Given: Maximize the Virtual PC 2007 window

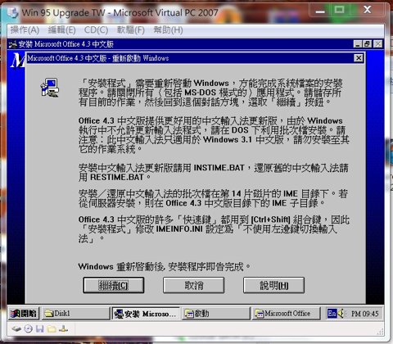Looking at the screenshot, I should pyautogui.click(x=339, y=10).
